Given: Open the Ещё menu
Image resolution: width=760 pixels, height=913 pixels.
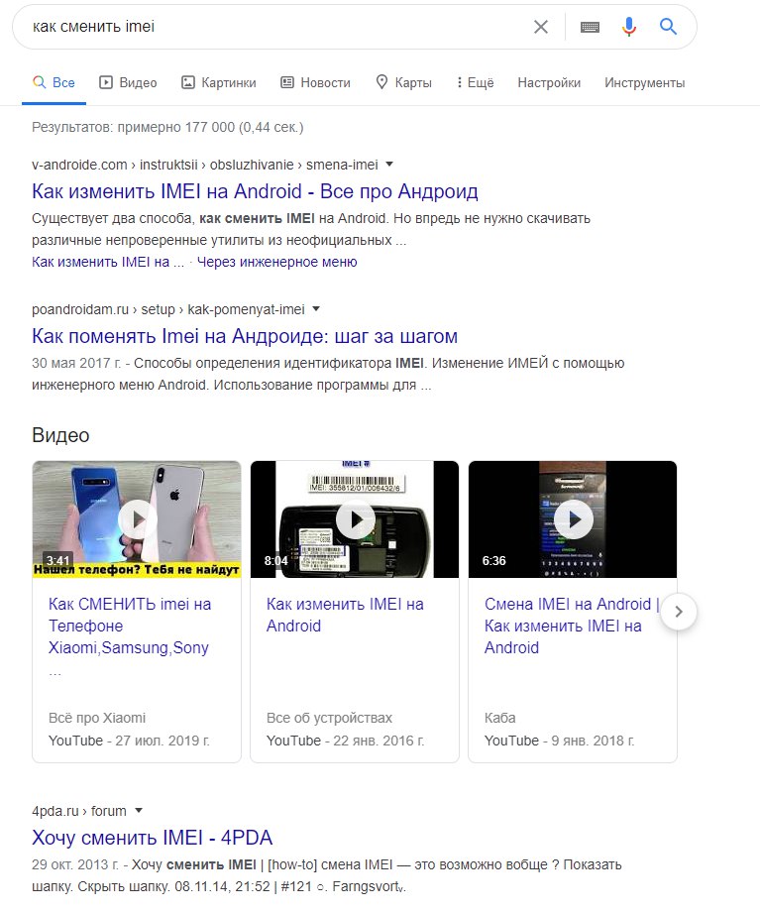Looking at the screenshot, I should point(475,82).
